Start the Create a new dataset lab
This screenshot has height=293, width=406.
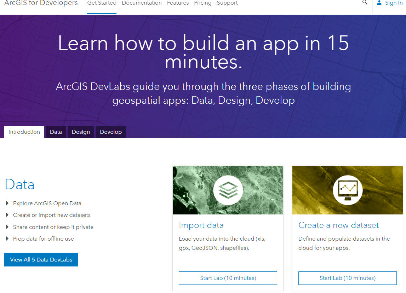coord(348,278)
